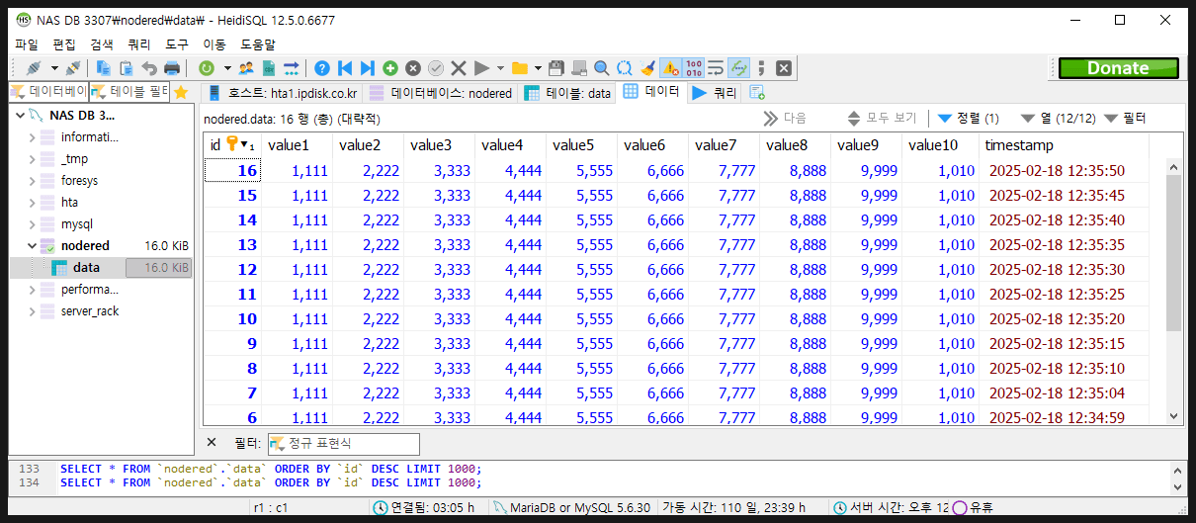Click the green Insert row plus icon
This screenshot has height=523, width=1196.
pos(390,68)
